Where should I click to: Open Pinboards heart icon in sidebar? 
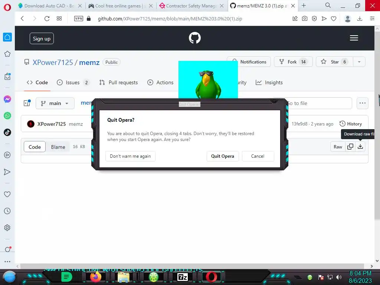(x=7, y=194)
